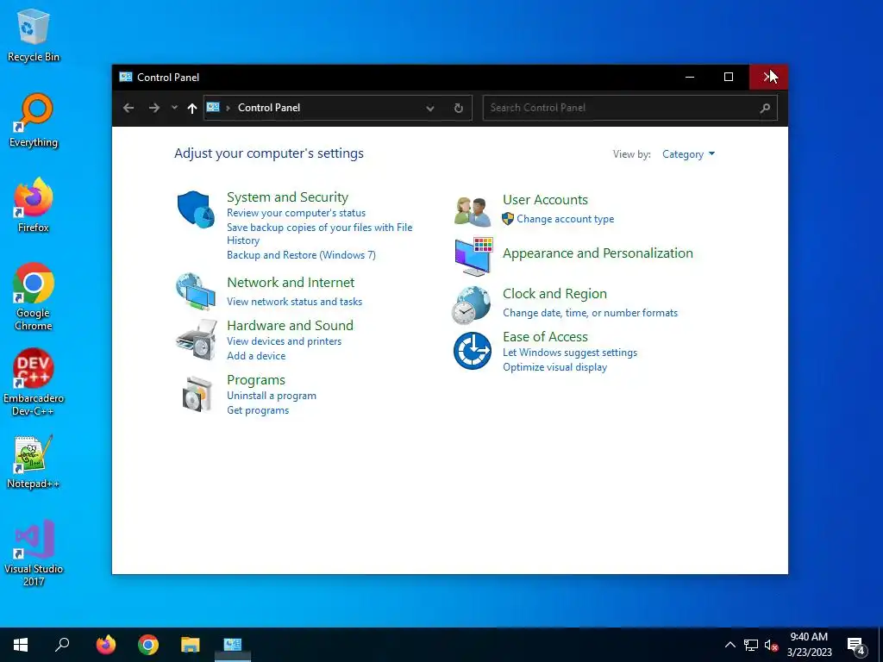Open the Windows Start menu
The height and width of the screenshot is (662, 883).
tap(21, 645)
